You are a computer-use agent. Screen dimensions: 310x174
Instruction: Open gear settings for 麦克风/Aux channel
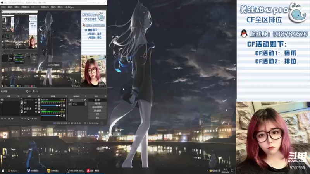coord(64,106)
